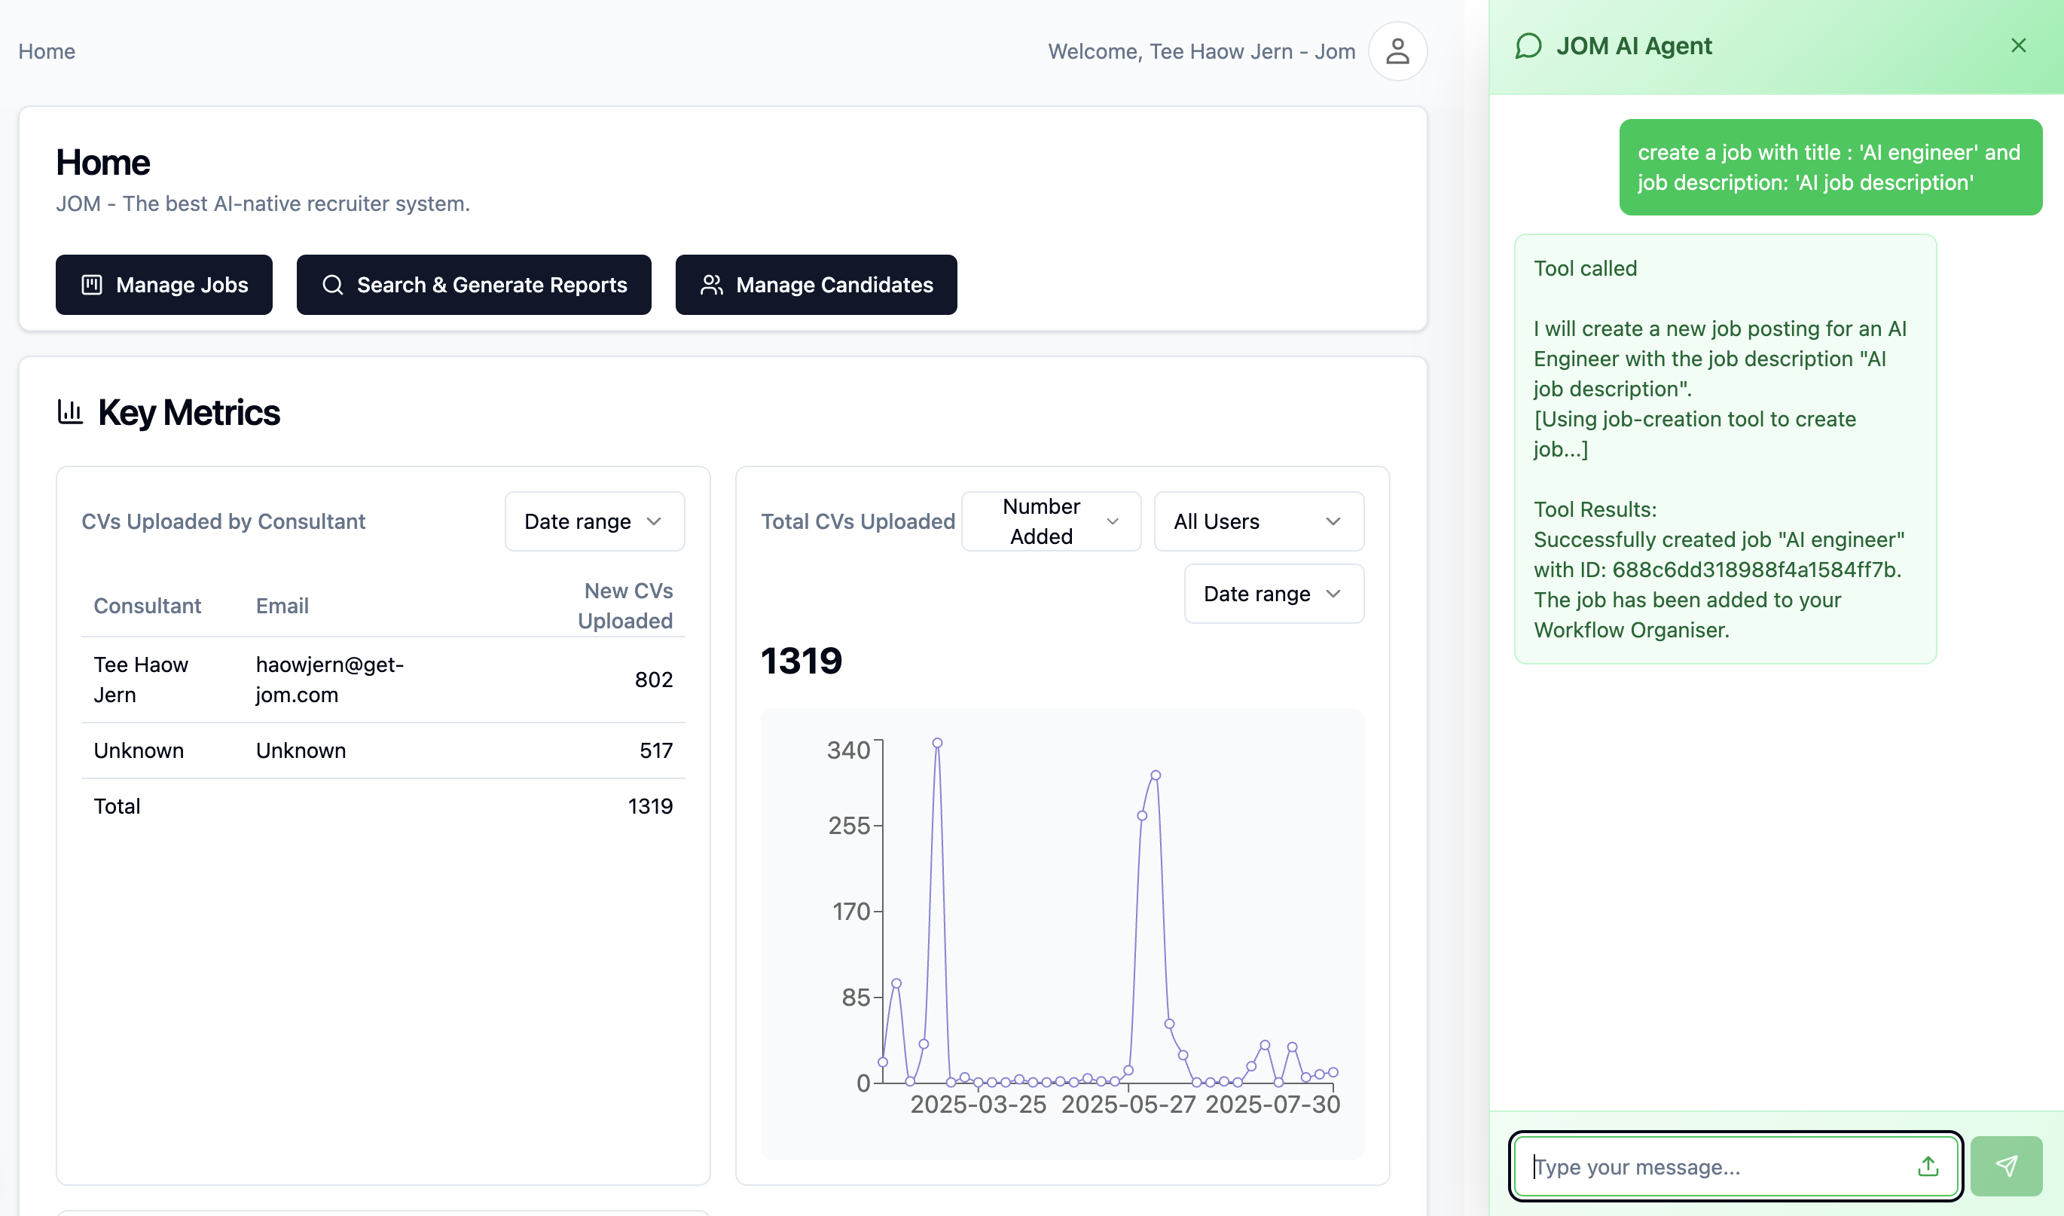The image size is (2064, 1216).
Task: Click the user profile avatar icon
Action: tap(1397, 52)
